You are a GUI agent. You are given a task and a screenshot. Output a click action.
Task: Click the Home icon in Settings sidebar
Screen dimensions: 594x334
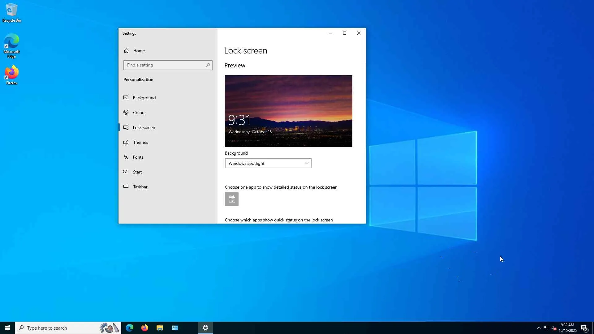126,51
